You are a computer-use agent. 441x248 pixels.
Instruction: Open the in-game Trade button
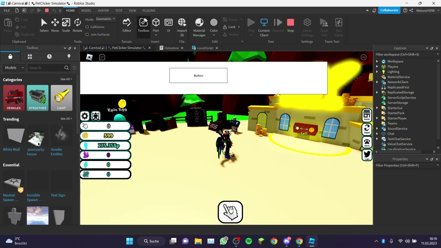[x=367, y=129]
